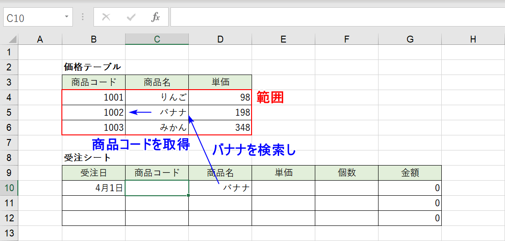505x241 pixels.
Task: Click the 商品コード header in row 9
Action: point(157,172)
